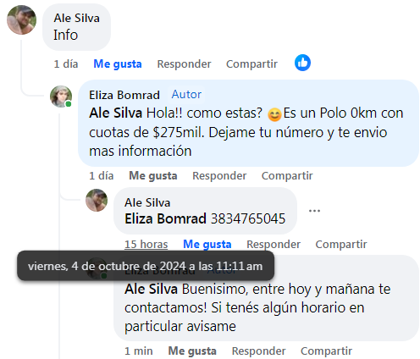420x359 pixels.
Task: Click Responder under the Buenisimo comment
Action: pyautogui.click(x=258, y=351)
